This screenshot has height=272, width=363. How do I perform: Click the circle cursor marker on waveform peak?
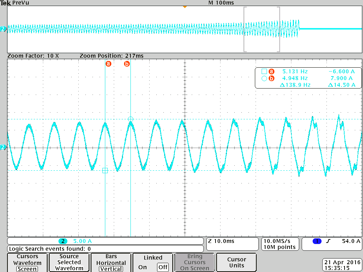pyautogui.click(x=130, y=119)
